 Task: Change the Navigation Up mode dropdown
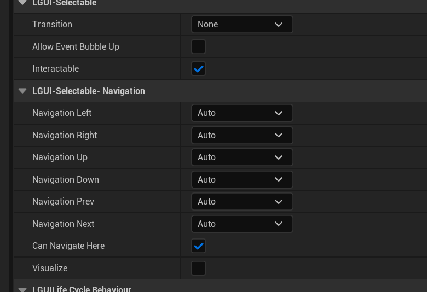[241, 157]
